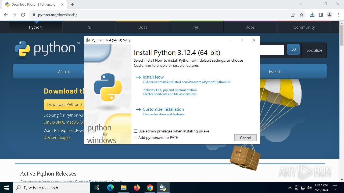Open the forward navigation arrow in Chrome
This screenshot has width=344, height=193.
pos(15,15)
